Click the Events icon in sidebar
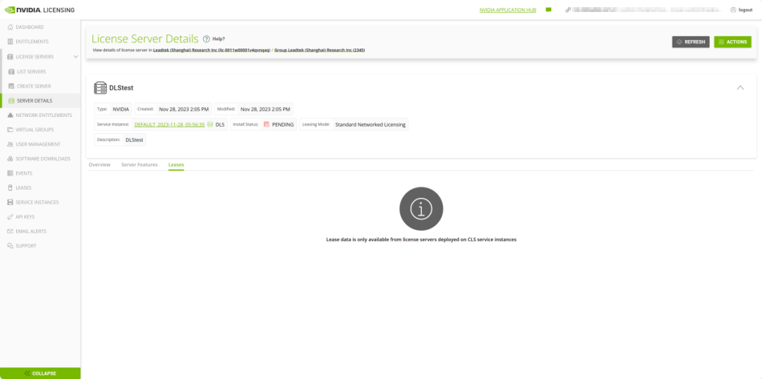Screen dimensions: 762x379 click(10, 173)
